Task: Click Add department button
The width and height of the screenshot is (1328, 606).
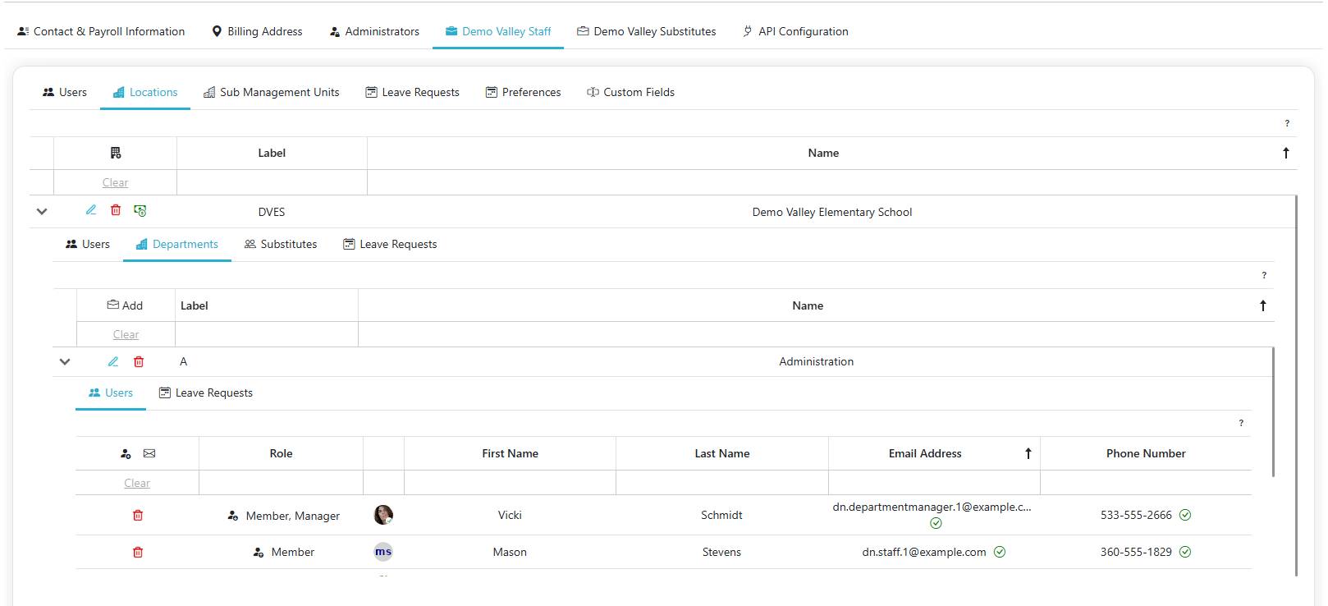Action: tap(125, 305)
